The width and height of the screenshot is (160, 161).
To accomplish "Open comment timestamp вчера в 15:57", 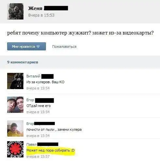I will [38, 156].
